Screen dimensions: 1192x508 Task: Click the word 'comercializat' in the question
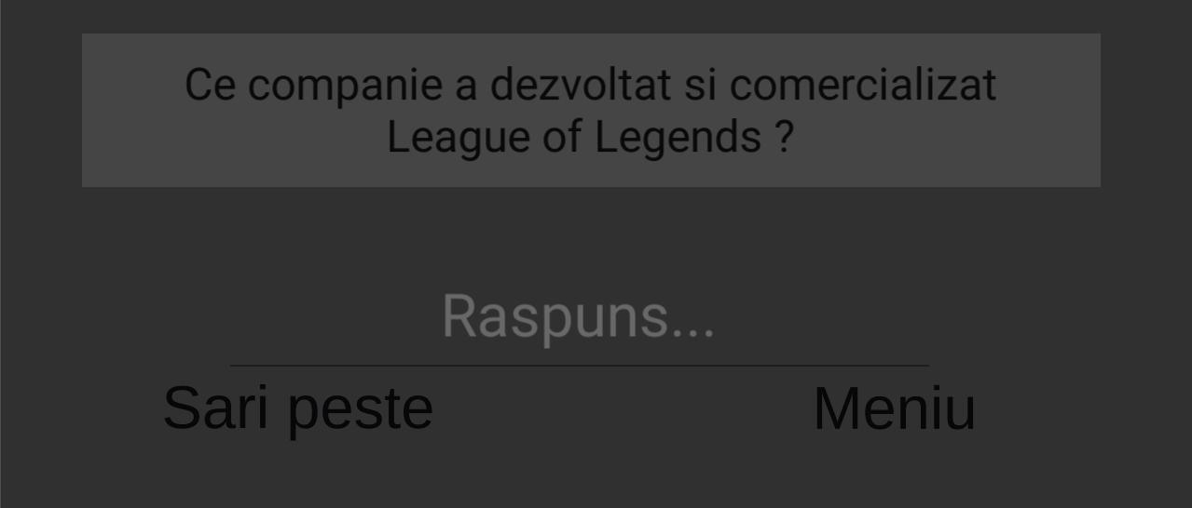(863, 85)
